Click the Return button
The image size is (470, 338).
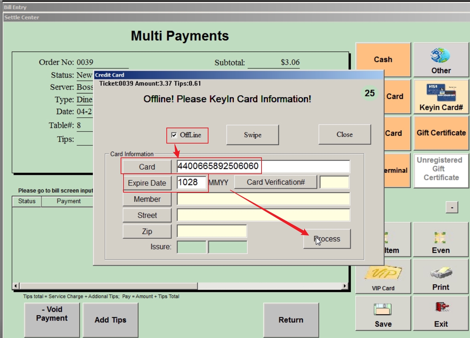tap(291, 320)
